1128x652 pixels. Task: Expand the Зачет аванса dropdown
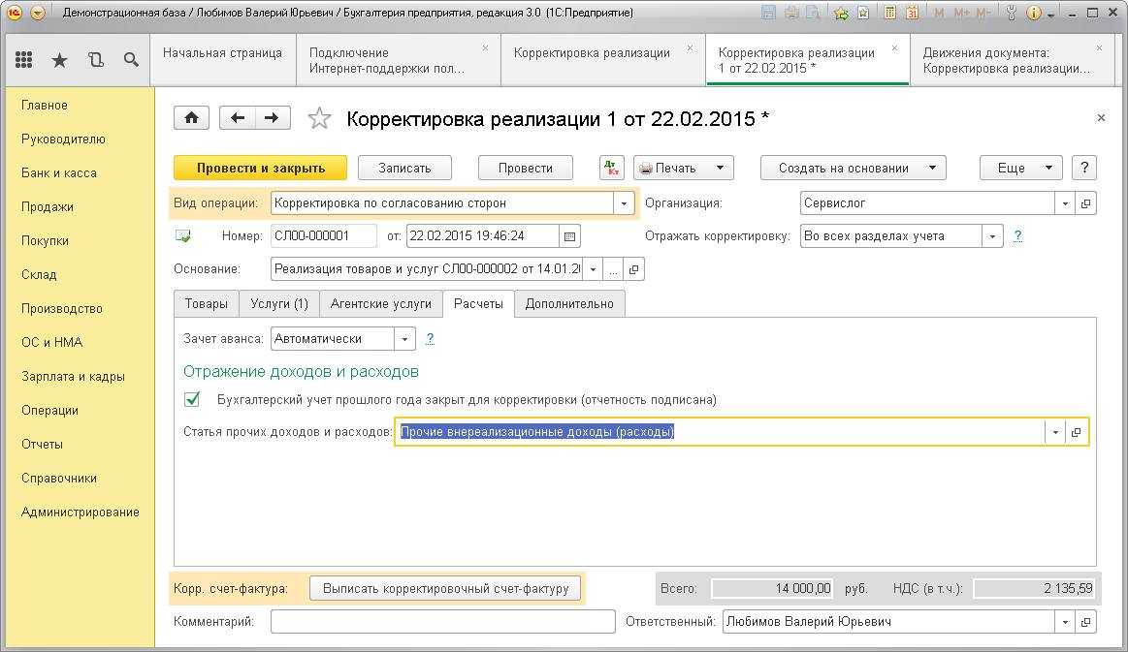tap(404, 339)
